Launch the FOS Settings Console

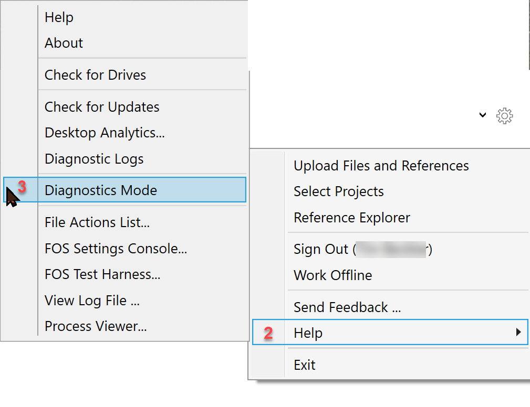tap(116, 249)
